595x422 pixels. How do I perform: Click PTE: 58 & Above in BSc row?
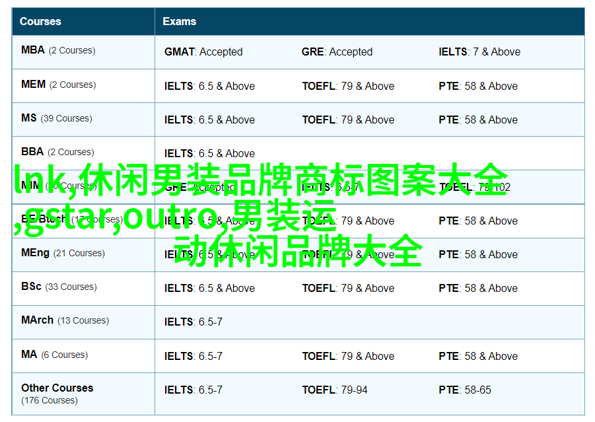[478, 289]
